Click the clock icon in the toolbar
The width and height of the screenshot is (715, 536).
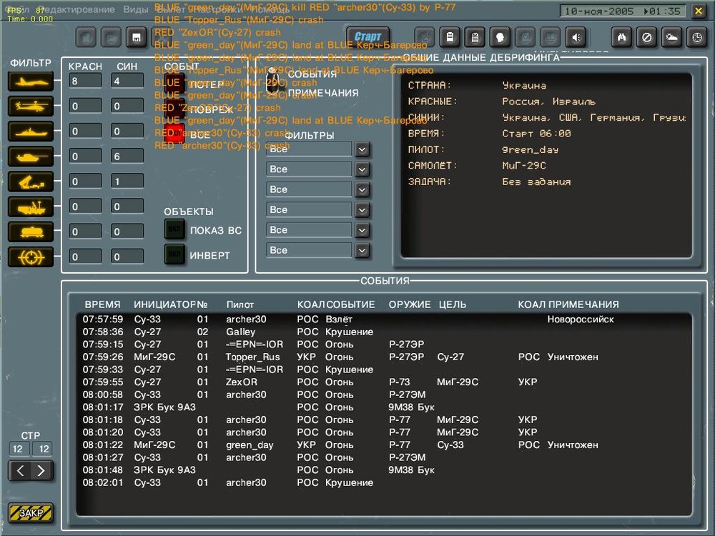697,37
